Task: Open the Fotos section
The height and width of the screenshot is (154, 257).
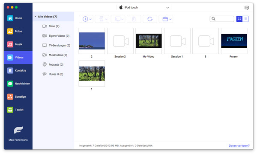Action: click(x=18, y=31)
